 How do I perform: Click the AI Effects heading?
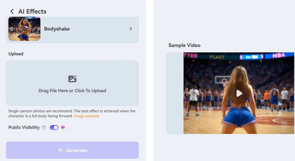click(x=32, y=11)
